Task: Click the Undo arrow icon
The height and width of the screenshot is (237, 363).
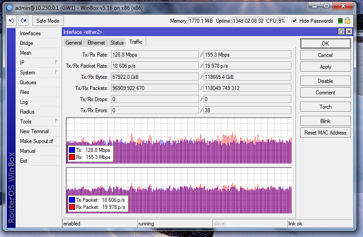Action: (x=12, y=20)
